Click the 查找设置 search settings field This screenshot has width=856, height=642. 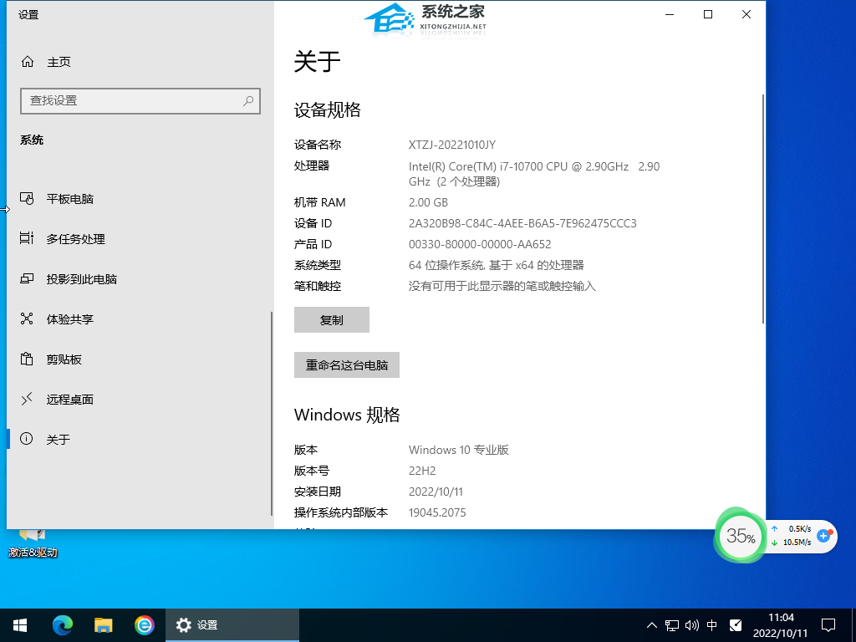click(x=134, y=100)
